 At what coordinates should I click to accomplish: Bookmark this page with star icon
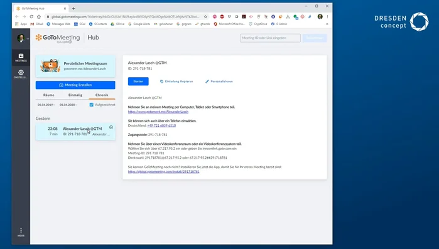(x=205, y=17)
